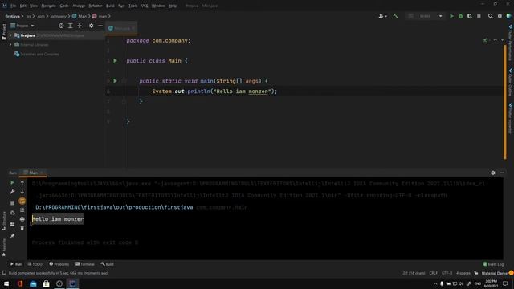Click the orange editor scrollbar stripe
Screen dimensions: 514x289
click(x=505, y=102)
